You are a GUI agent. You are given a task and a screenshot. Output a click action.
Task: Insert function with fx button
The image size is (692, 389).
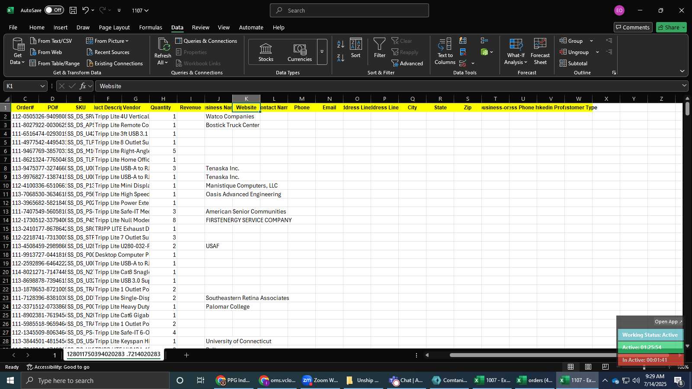(83, 86)
